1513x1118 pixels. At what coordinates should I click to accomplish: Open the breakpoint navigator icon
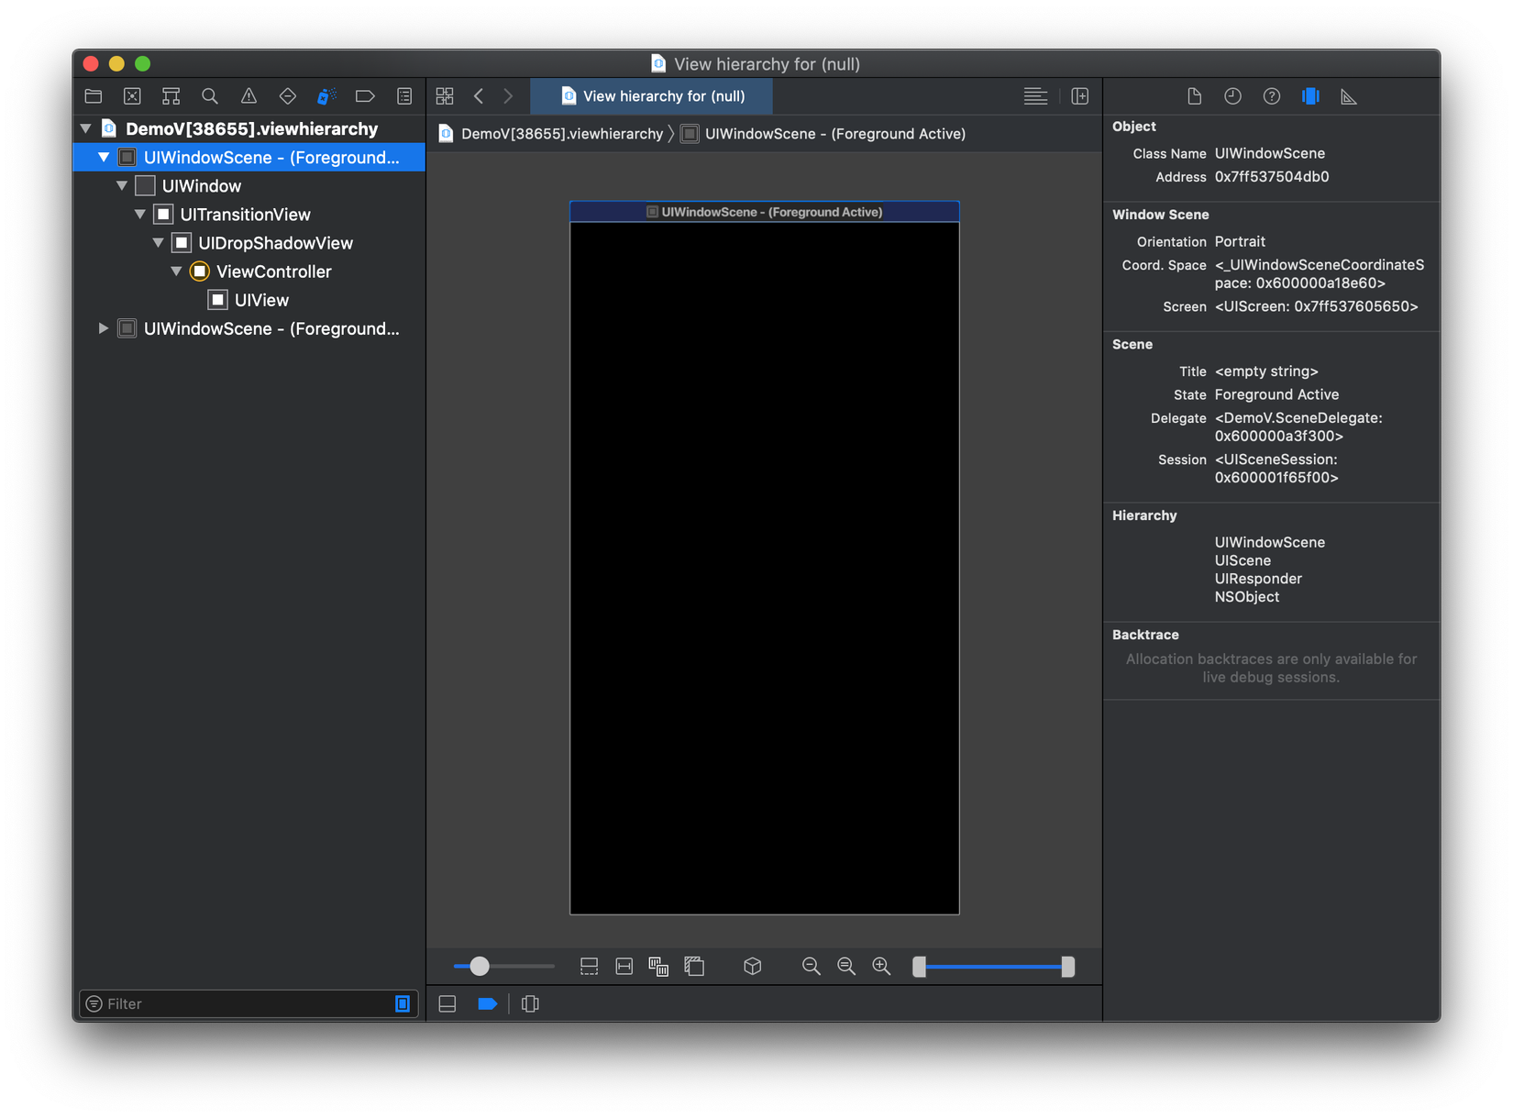point(365,96)
